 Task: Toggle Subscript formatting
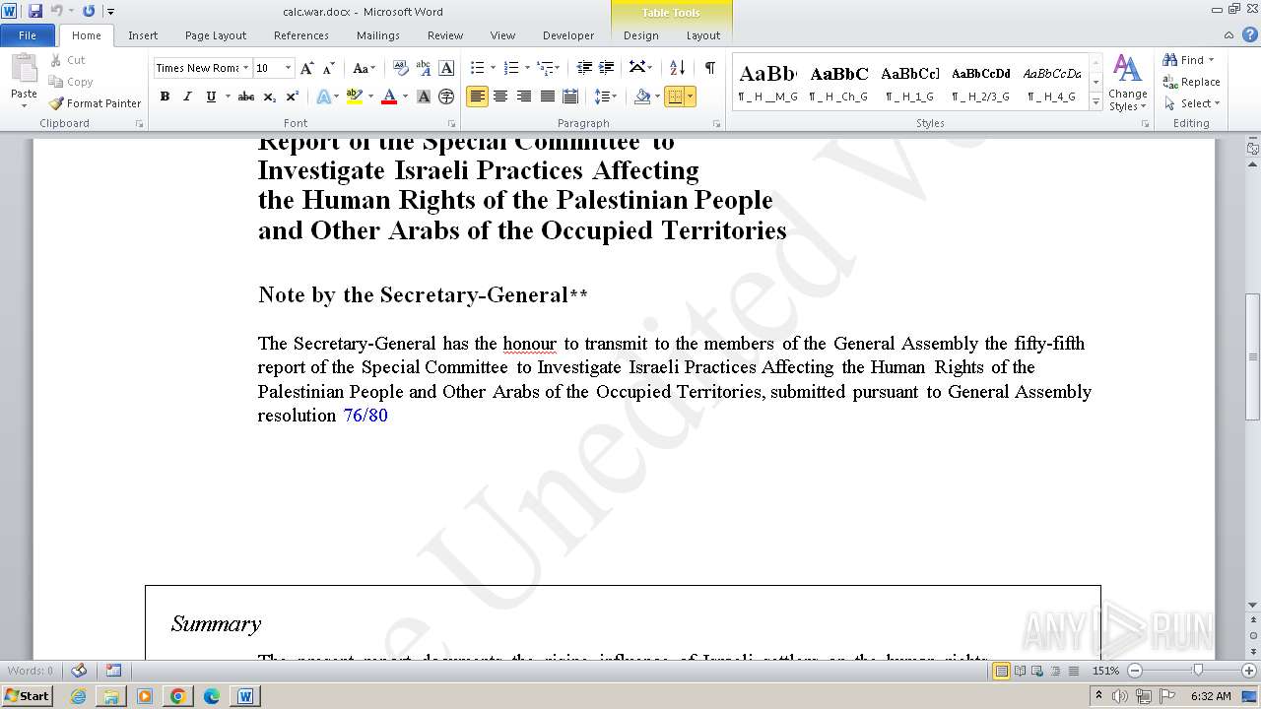(269, 97)
